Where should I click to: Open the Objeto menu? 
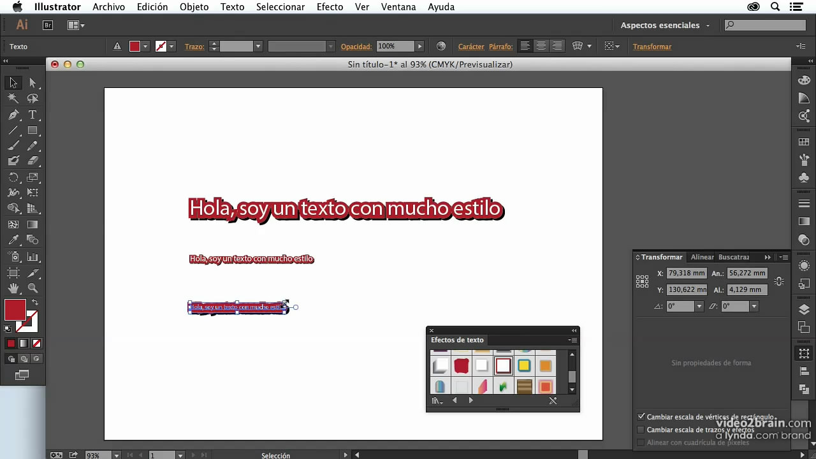click(x=194, y=7)
